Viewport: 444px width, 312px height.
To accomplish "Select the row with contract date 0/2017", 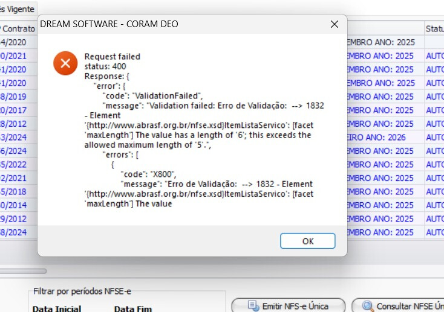I will coord(13,110).
